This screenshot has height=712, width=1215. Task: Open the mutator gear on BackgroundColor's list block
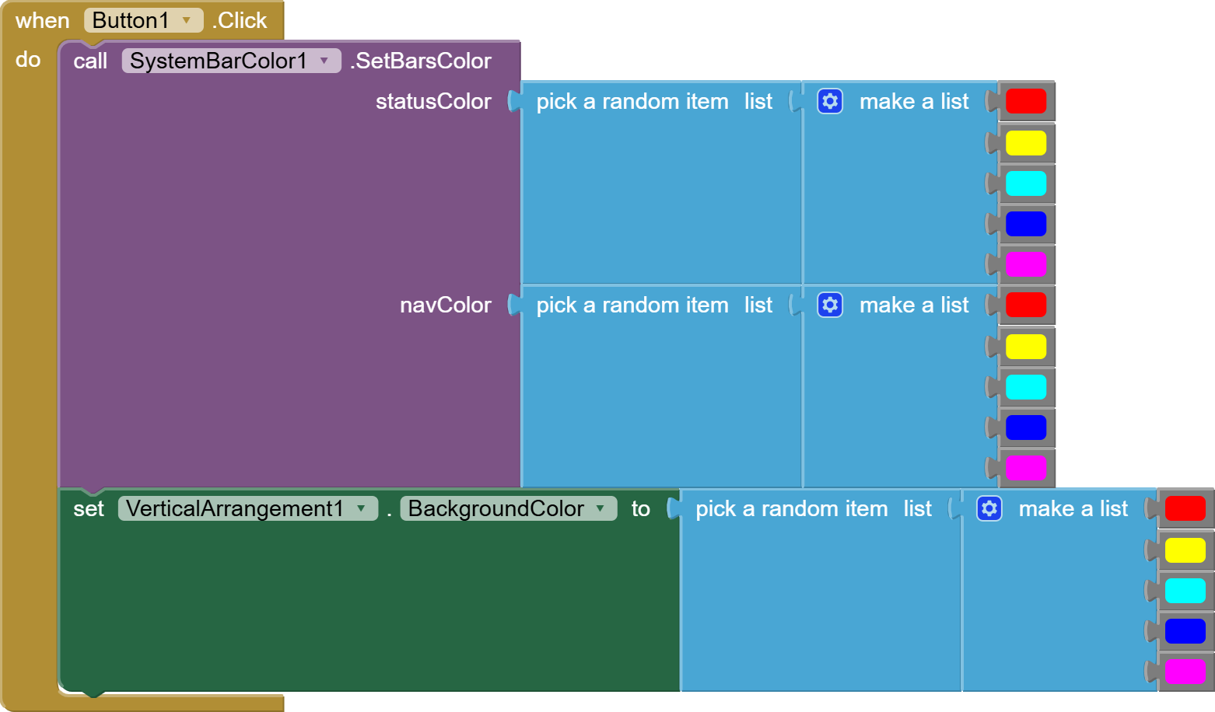click(x=989, y=508)
